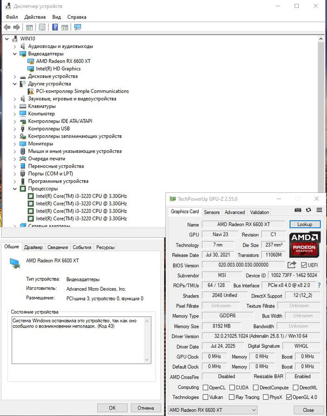Click the device tree vertical scrollbar up arrow
327x416 pixels.
(x=321, y=39)
